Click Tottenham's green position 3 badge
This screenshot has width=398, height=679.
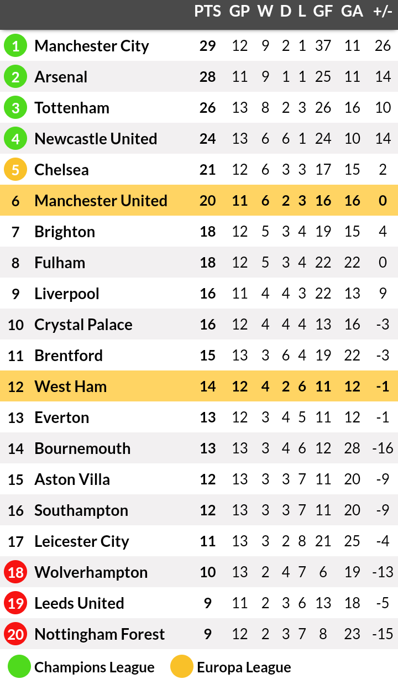point(15,108)
